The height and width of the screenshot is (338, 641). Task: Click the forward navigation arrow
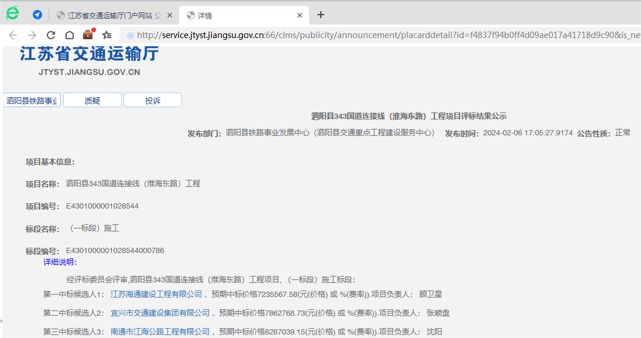click(32, 35)
